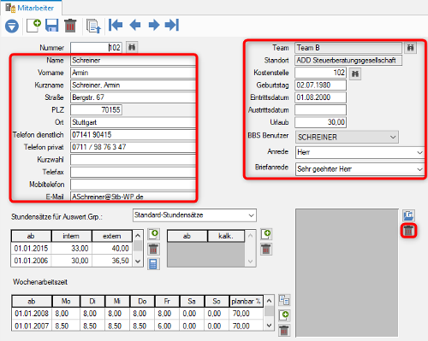The height and width of the screenshot is (341, 428).
Task: Click the empty Mobiltelefon field
Action: click(133, 185)
